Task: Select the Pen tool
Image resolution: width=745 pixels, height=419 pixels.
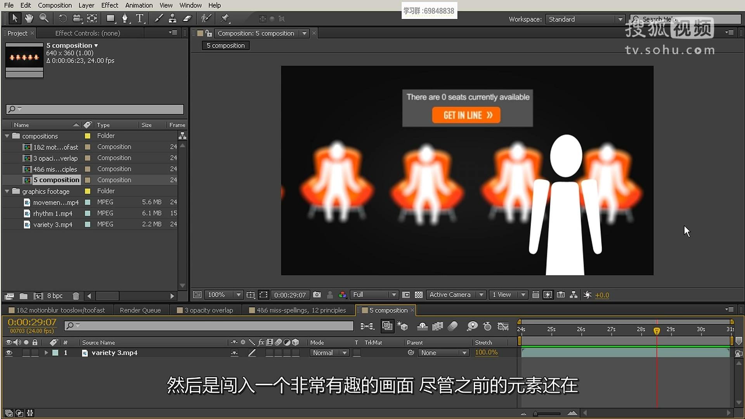Action: 125,18
